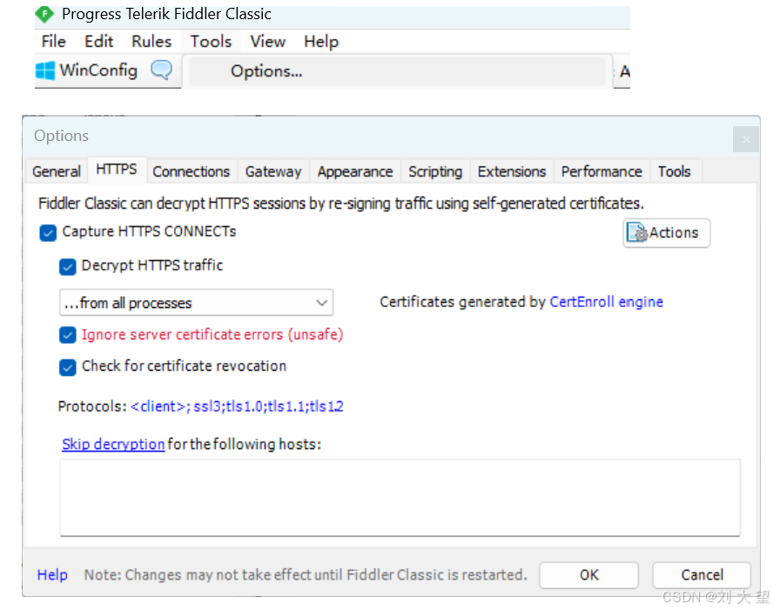Click the protocols list link

pyautogui.click(x=237, y=406)
